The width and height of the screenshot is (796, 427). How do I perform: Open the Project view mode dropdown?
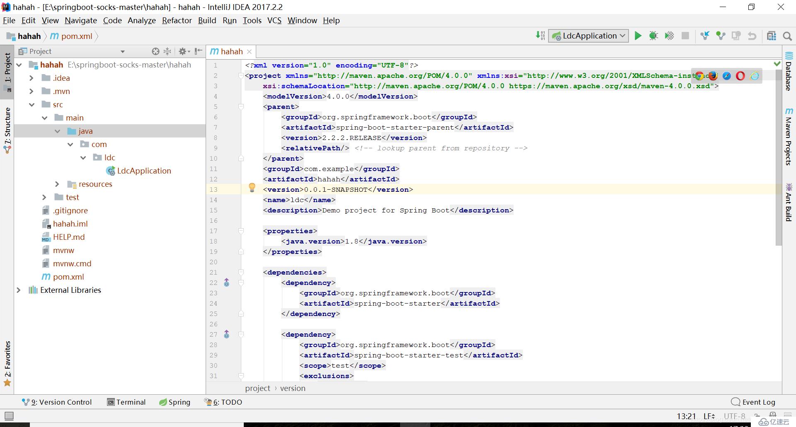click(122, 51)
